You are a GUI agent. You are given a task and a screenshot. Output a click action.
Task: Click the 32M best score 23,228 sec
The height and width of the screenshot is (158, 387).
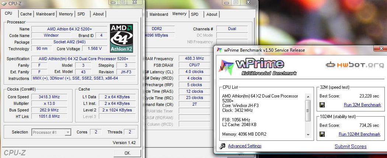click(369, 96)
